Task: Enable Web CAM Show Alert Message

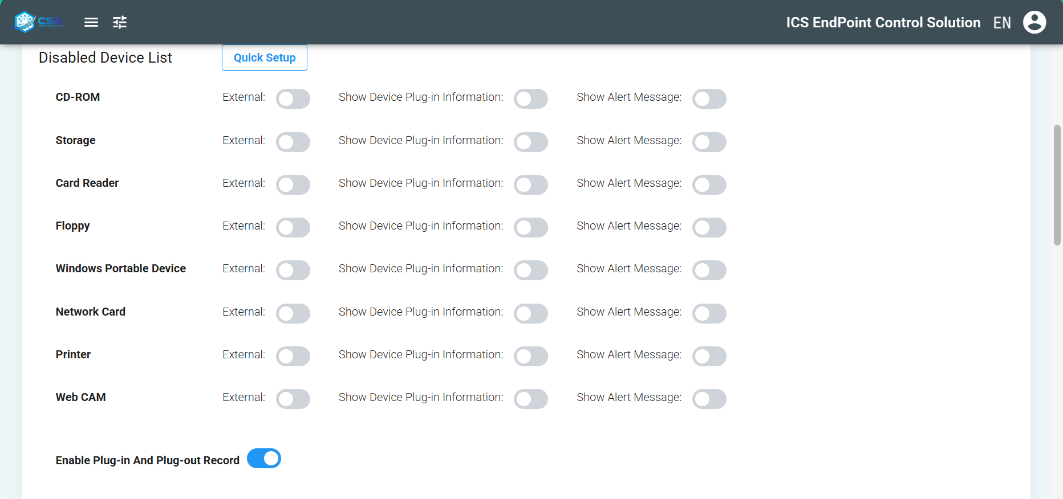Action: pos(709,399)
